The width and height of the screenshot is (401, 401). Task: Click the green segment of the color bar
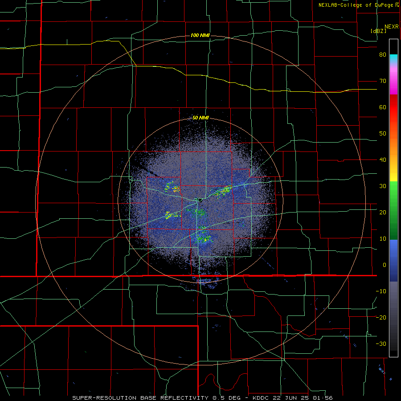click(x=393, y=210)
